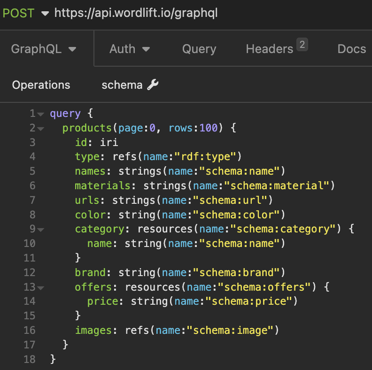
Task: Click the Operations label
Action: click(x=41, y=85)
